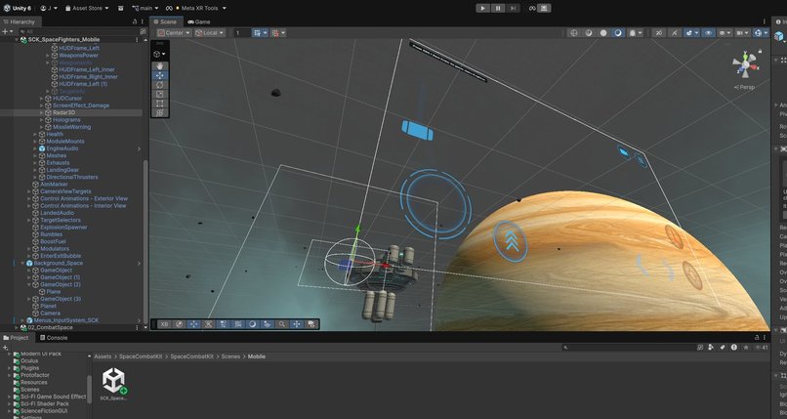
Task: Collapse the Background_Space hierarchy item
Action: click(x=22, y=263)
